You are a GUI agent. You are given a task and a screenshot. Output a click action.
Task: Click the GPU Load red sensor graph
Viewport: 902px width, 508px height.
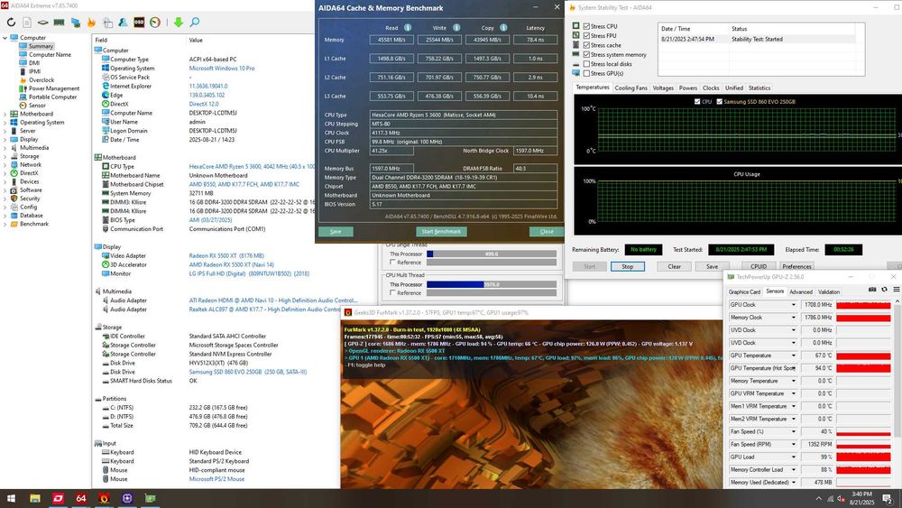pos(863,457)
